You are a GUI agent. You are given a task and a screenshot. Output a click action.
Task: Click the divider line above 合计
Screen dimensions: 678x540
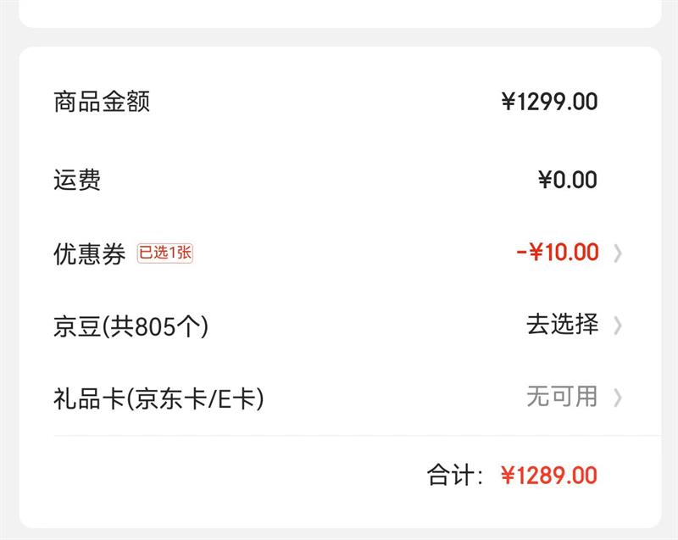click(339, 436)
